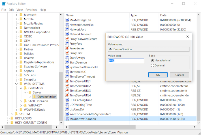This screenshot has width=201, height=135.
Task: Click the WaitForServiceAfterSystemStart value icon
Action: pyautogui.click(x=67, y=114)
